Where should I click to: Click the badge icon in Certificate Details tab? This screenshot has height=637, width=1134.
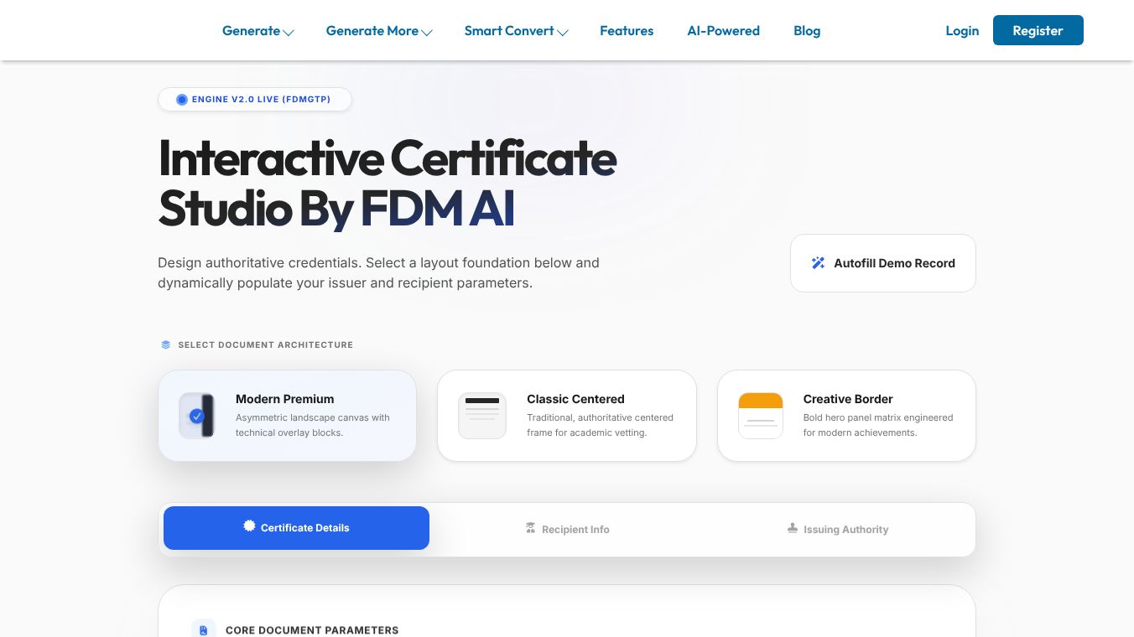click(249, 526)
